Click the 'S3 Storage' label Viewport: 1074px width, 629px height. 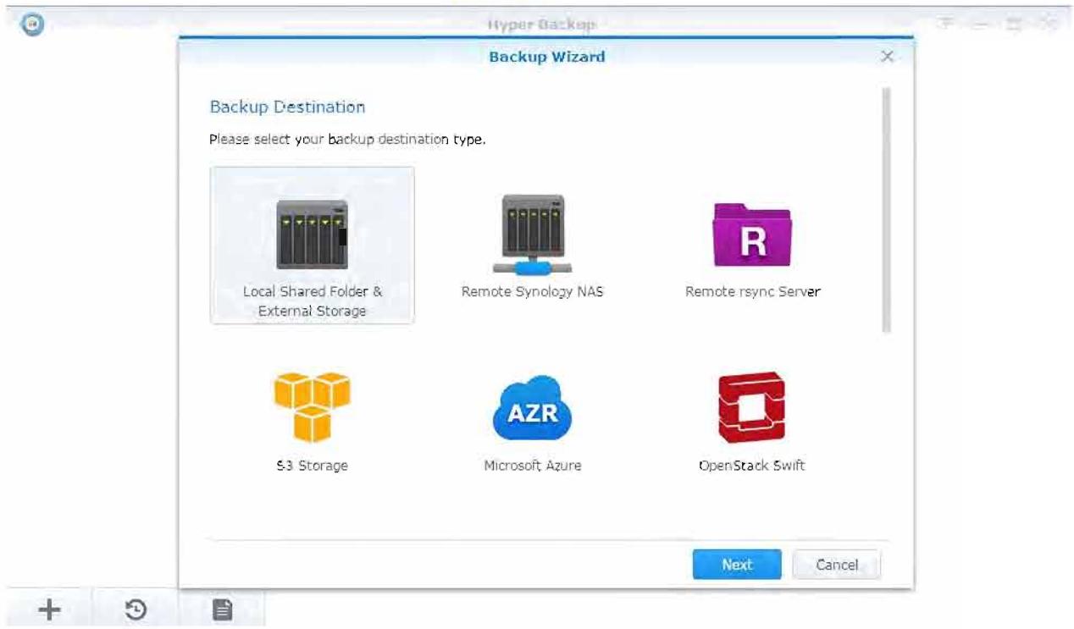pyautogui.click(x=312, y=466)
